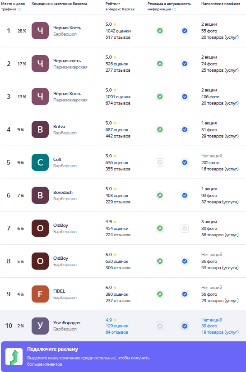The height and width of the screenshot is (372, 246).
Task: Click the blue verified badge for Borodach
Action: [185, 196]
